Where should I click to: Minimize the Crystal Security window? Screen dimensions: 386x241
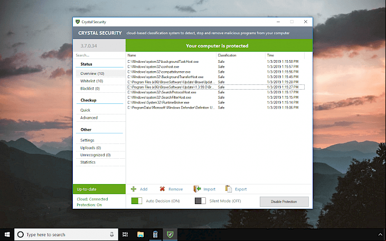coord(278,22)
